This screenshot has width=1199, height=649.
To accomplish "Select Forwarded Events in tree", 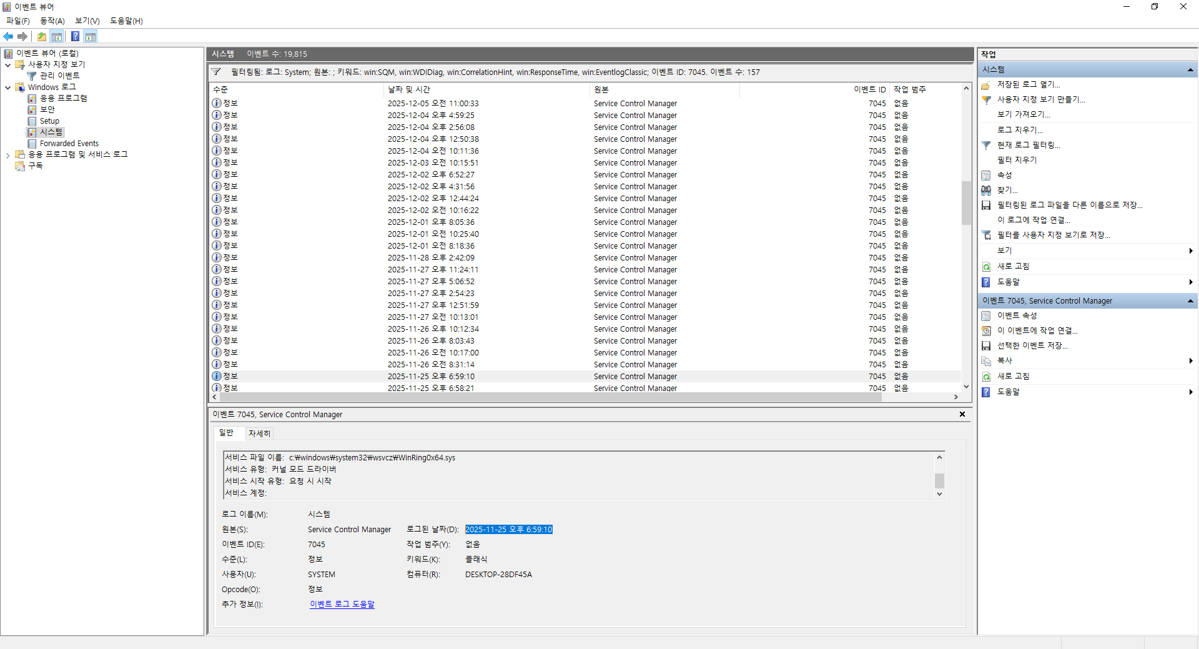I will pos(69,144).
